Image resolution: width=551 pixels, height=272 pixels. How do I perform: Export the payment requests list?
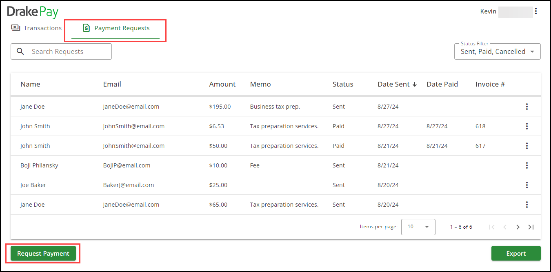coord(516,253)
